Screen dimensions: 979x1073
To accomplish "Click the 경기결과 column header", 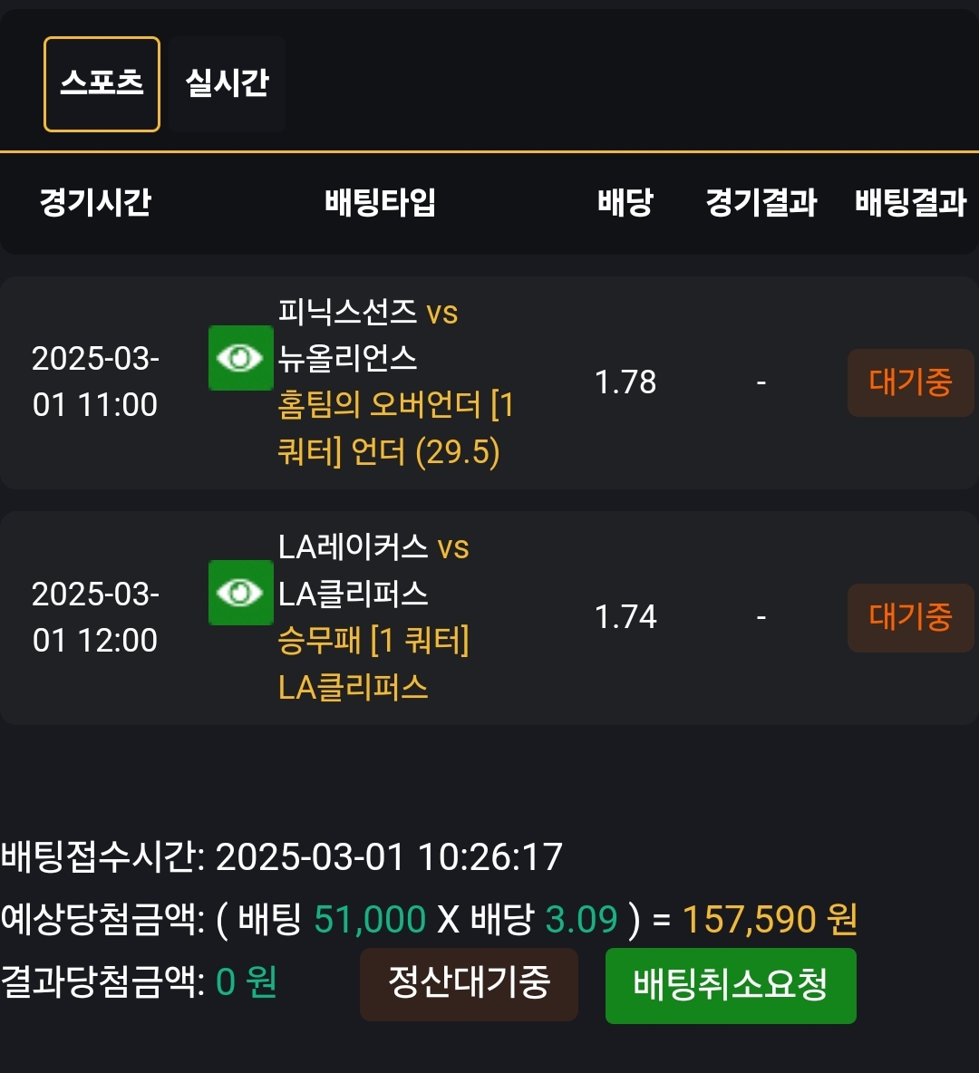I will [x=761, y=202].
